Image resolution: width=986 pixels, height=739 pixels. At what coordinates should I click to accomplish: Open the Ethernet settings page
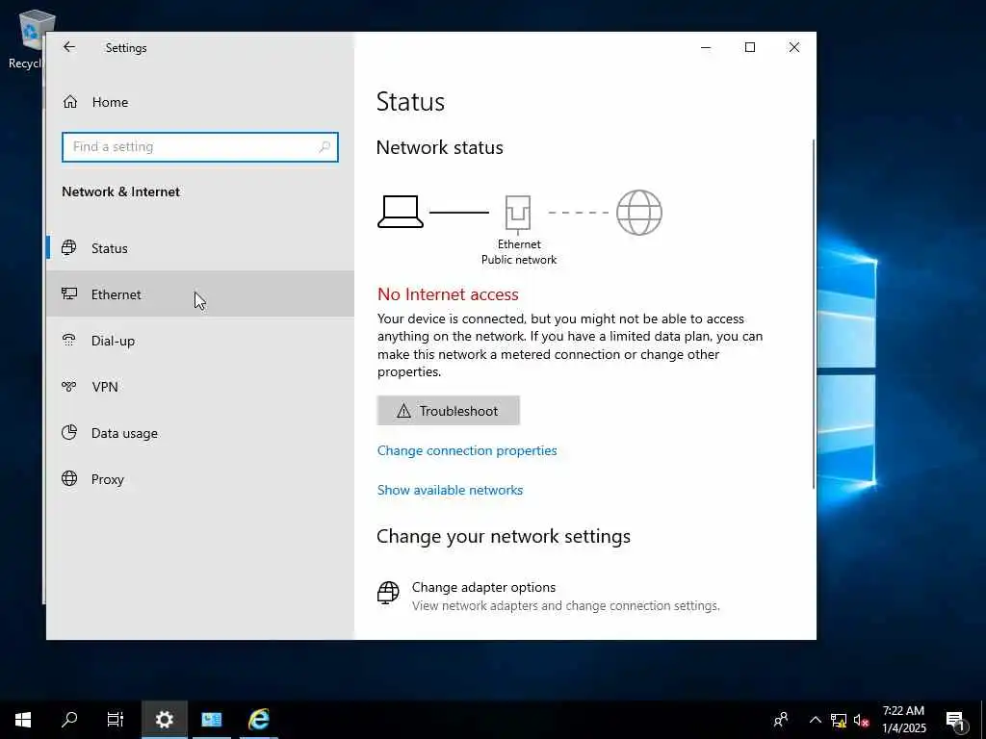tap(200, 294)
